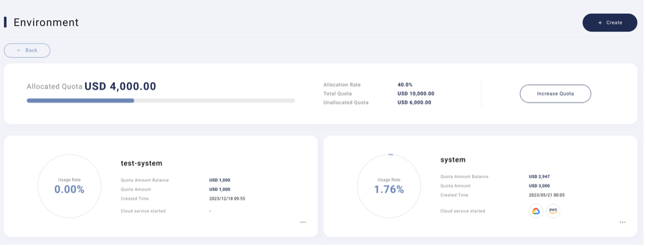Click the Environment page heading
Viewport: 645px width, 246px height.
coord(46,22)
